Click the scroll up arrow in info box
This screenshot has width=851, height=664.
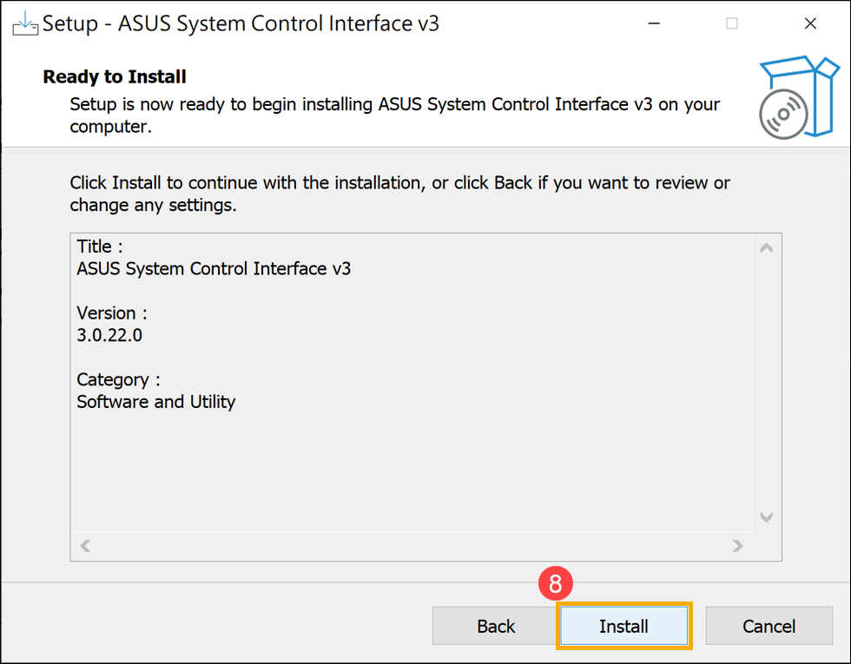(x=766, y=248)
